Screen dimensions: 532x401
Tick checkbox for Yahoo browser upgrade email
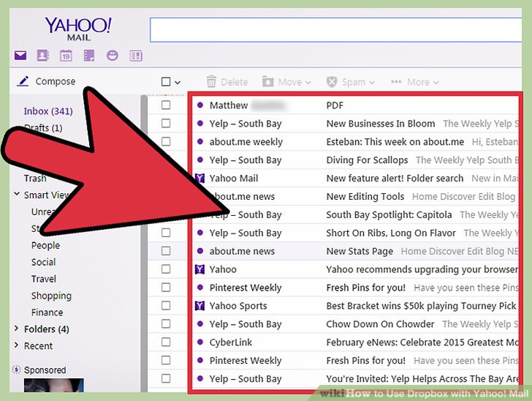tap(166, 269)
